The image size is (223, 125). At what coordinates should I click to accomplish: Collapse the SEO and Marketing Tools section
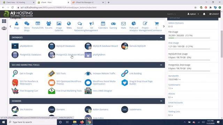point(161,65)
